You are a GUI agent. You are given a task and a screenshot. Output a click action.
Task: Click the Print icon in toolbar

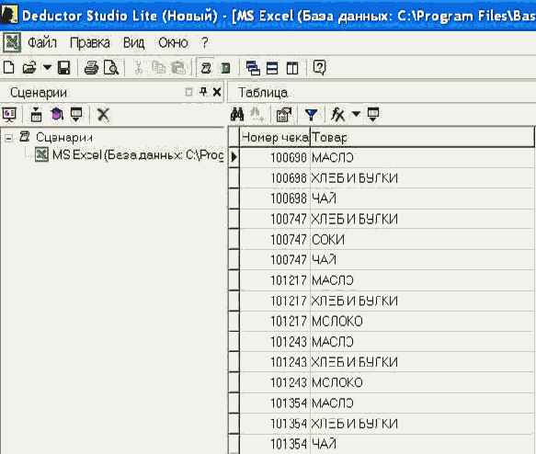91,68
